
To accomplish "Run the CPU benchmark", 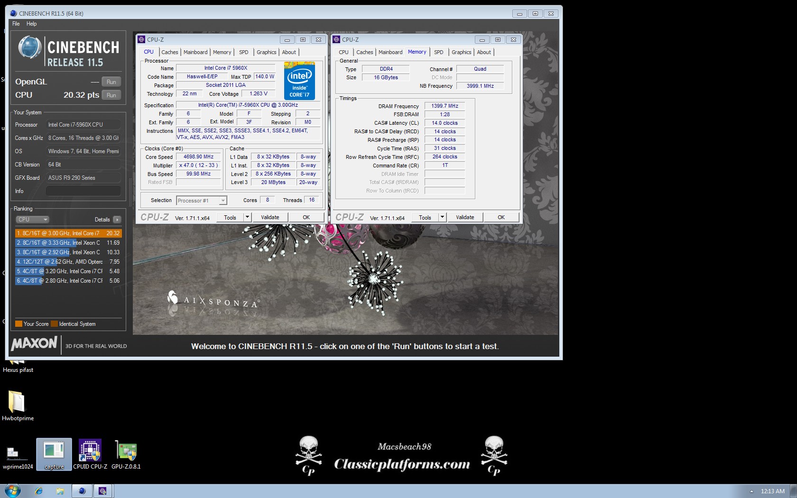I will click(x=111, y=95).
